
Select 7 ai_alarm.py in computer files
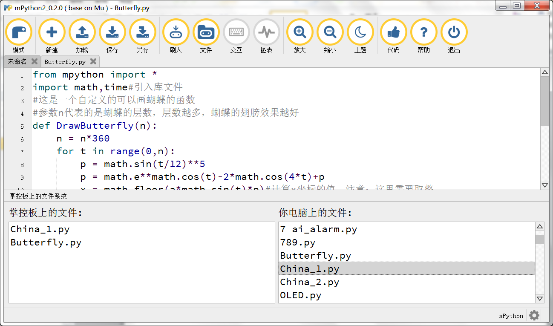point(407,229)
